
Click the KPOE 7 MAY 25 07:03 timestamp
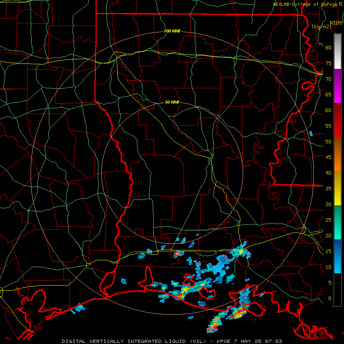(249, 341)
